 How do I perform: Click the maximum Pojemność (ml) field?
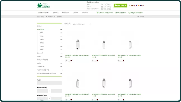57,91
